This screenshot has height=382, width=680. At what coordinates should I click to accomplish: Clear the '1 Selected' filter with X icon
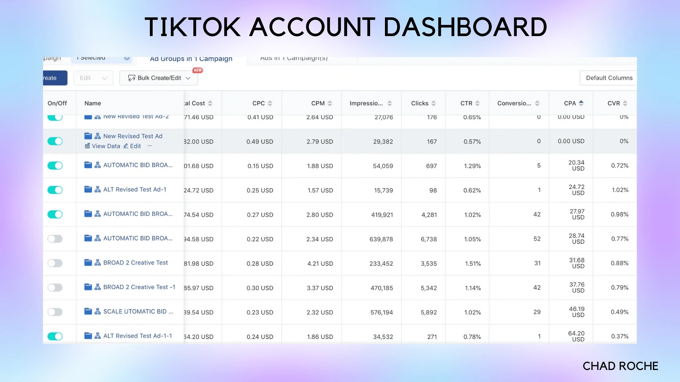coord(127,58)
